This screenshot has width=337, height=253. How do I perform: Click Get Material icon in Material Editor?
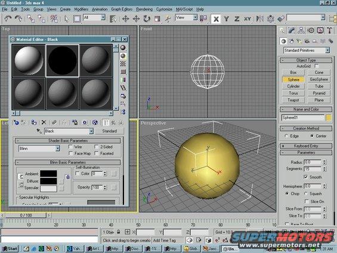point(16,122)
